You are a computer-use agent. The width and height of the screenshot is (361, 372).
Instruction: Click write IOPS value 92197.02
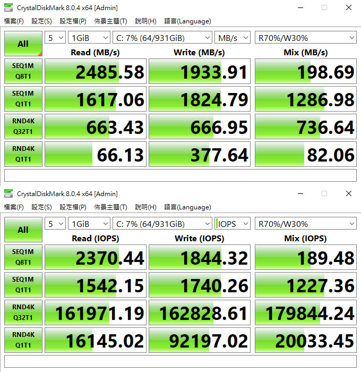200,340
